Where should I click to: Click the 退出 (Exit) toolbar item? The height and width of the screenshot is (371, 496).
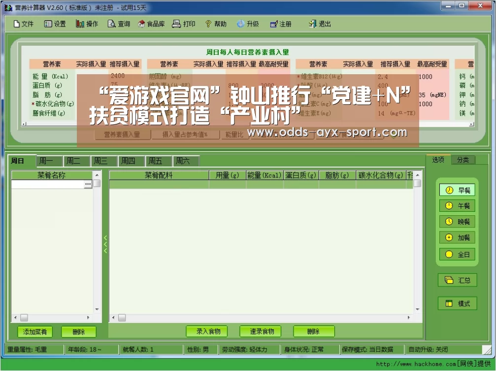pyautogui.click(x=320, y=24)
